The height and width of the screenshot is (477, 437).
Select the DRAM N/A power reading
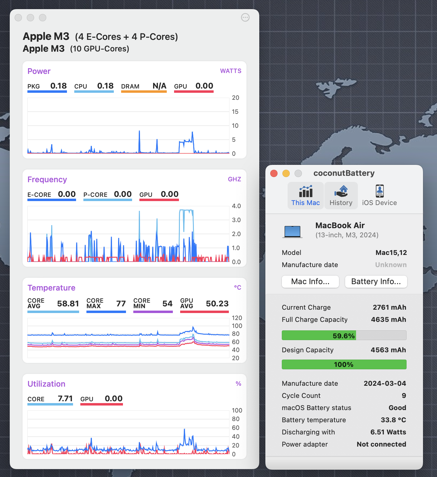click(144, 87)
